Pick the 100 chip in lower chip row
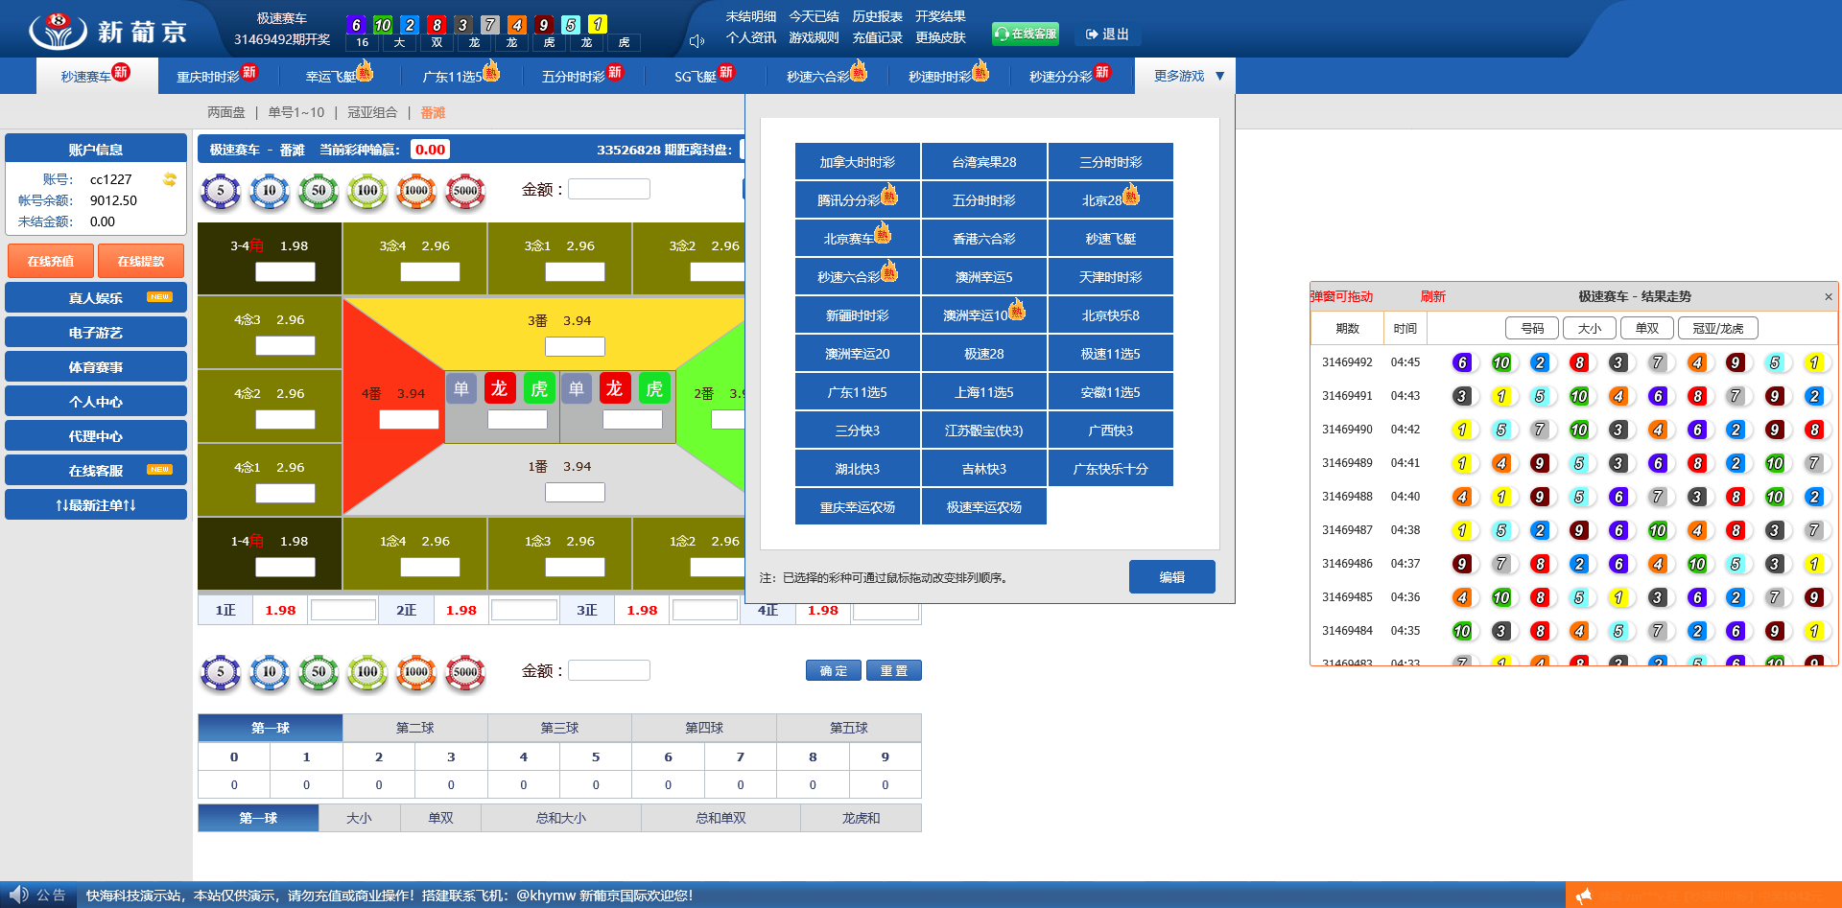The width and height of the screenshot is (1842, 908). tap(367, 672)
